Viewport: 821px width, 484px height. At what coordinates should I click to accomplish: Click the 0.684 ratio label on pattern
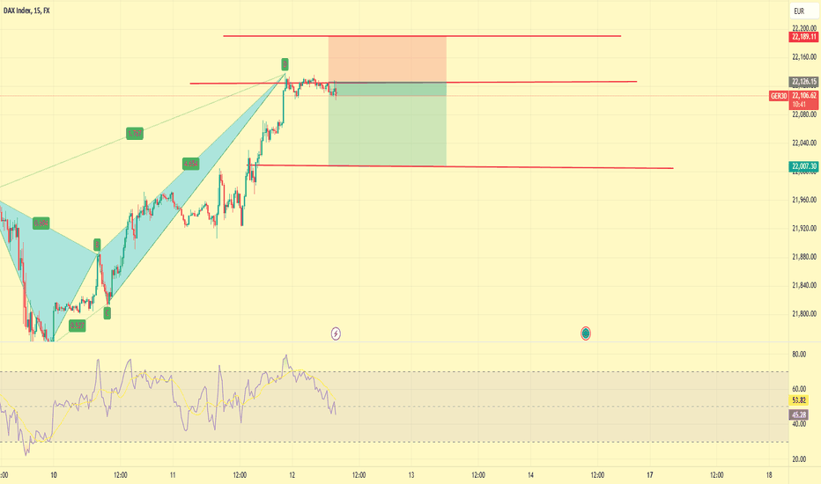[41, 224]
